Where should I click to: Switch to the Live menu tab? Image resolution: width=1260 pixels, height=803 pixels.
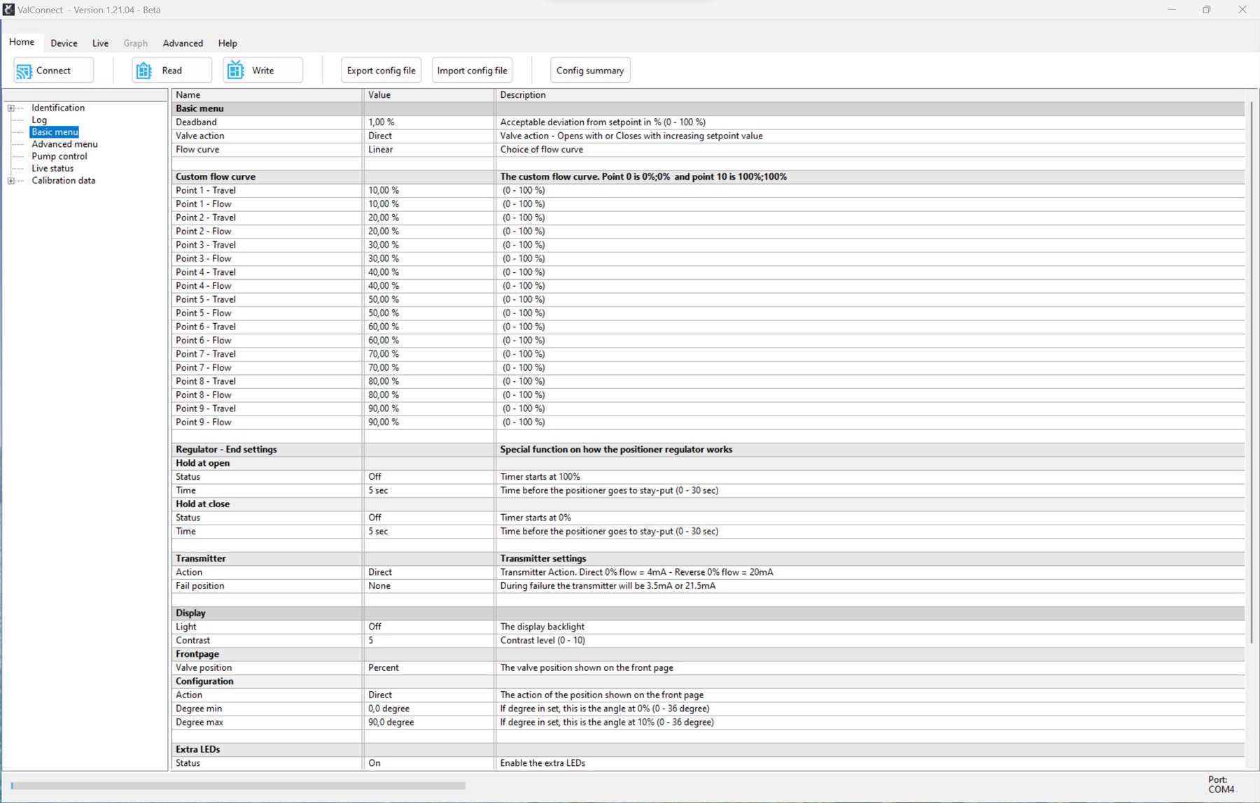(x=100, y=43)
